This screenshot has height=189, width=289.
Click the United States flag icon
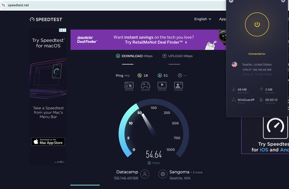pos(234,64)
